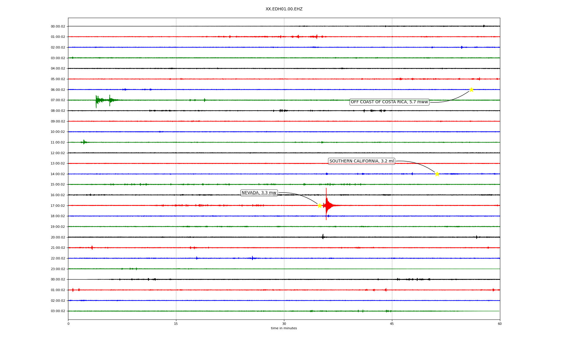Click the black spike on the 20:00:02 trace
The height and width of the screenshot is (355, 568).
click(x=323, y=237)
